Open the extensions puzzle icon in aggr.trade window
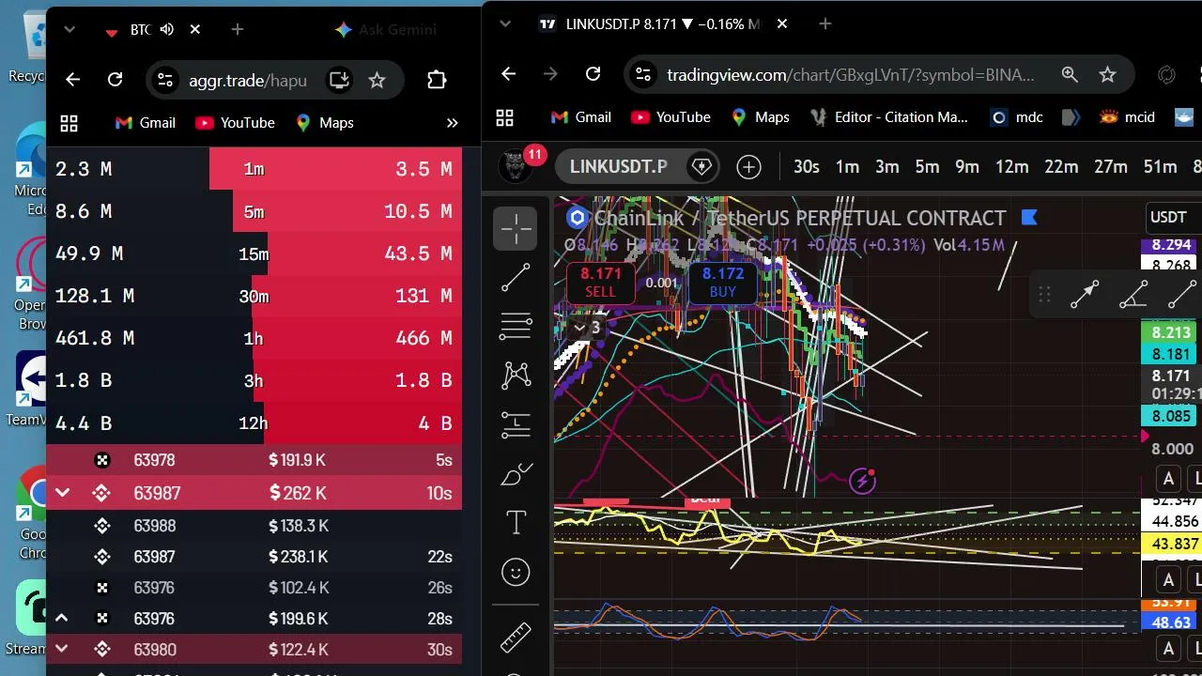This screenshot has height=676, width=1202. tap(437, 80)
